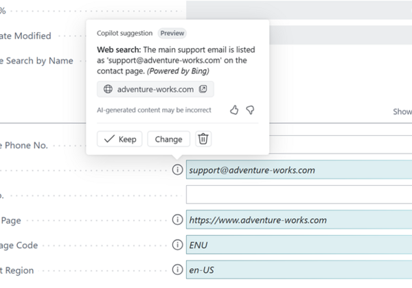Discard suggestion with the trash icon
Image resolution: width=412 pixels, height=288 pixels.
(x=203, y=139)
